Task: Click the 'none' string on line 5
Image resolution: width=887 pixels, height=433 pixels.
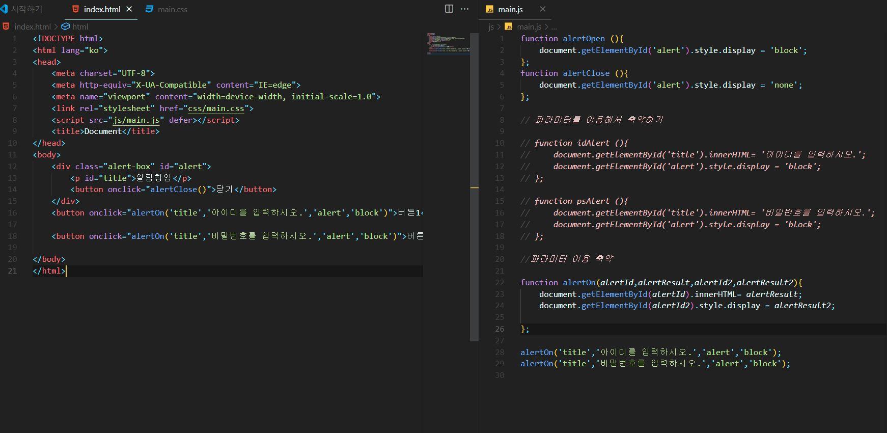Action: [784, 85]
